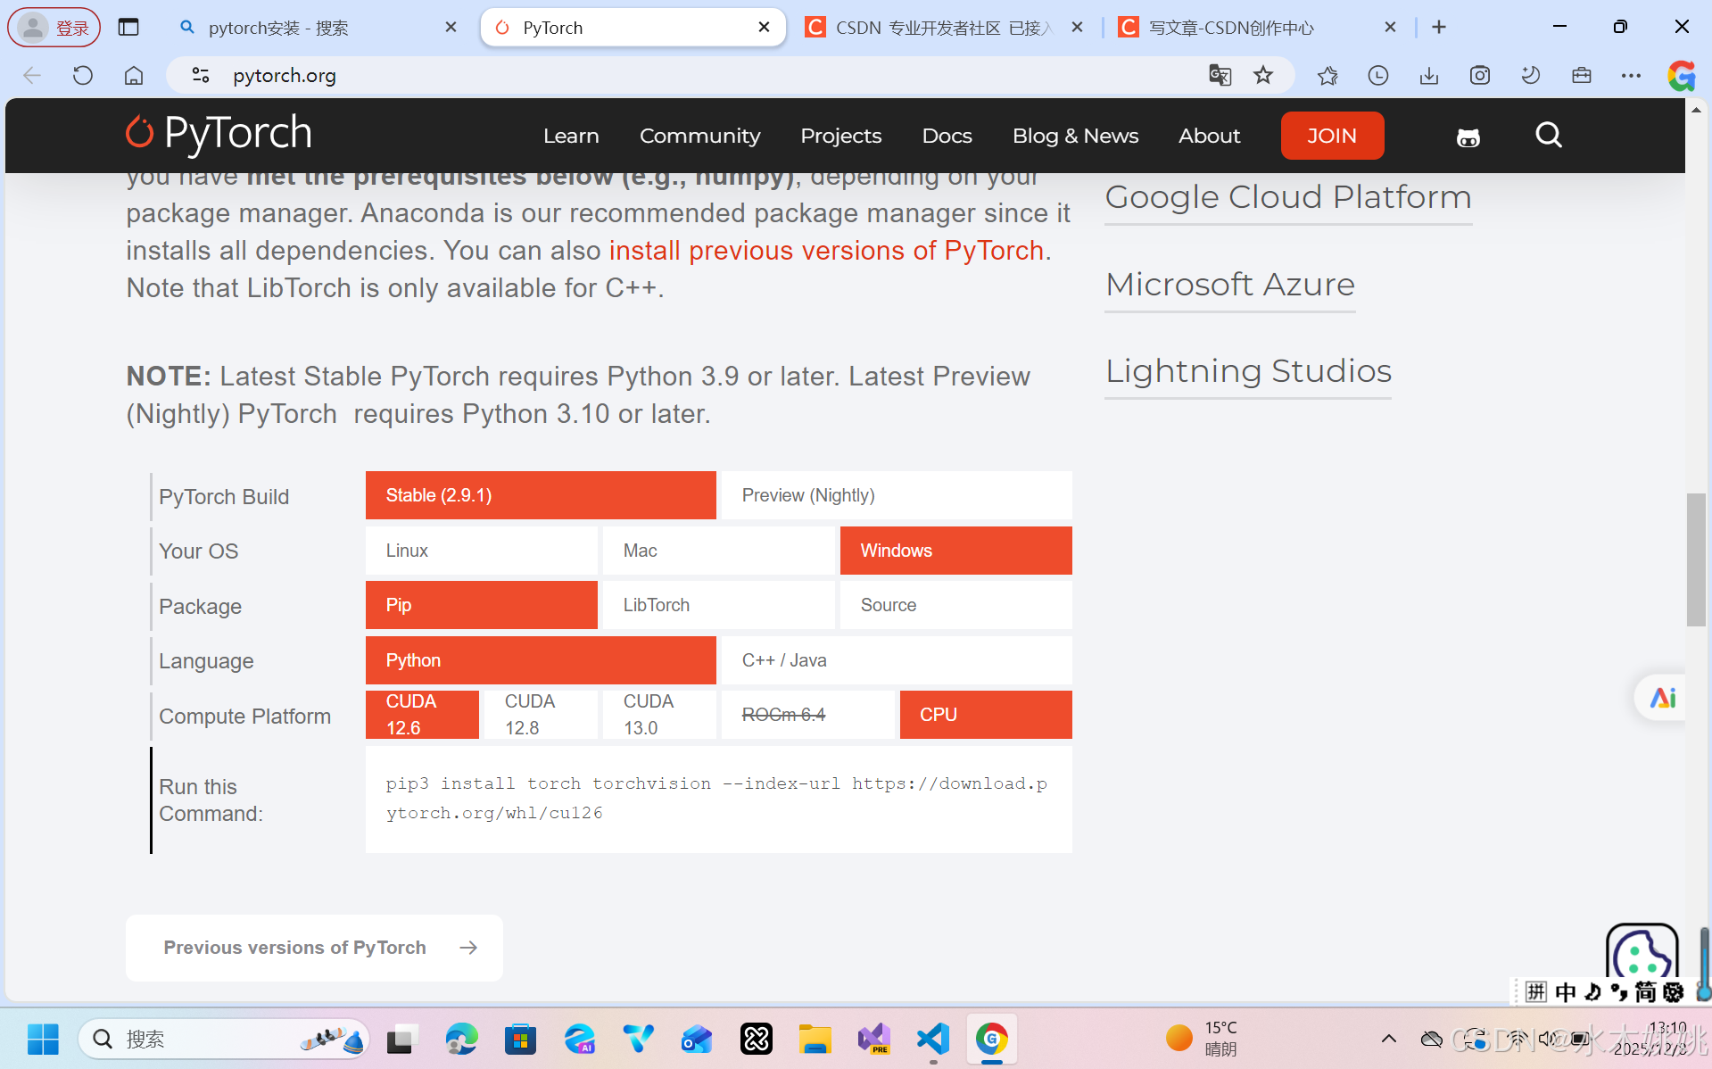The height and width of the screenshot is (1069, 1712).
Task: Open the Learn menu
Action: (x=571, y=136)
